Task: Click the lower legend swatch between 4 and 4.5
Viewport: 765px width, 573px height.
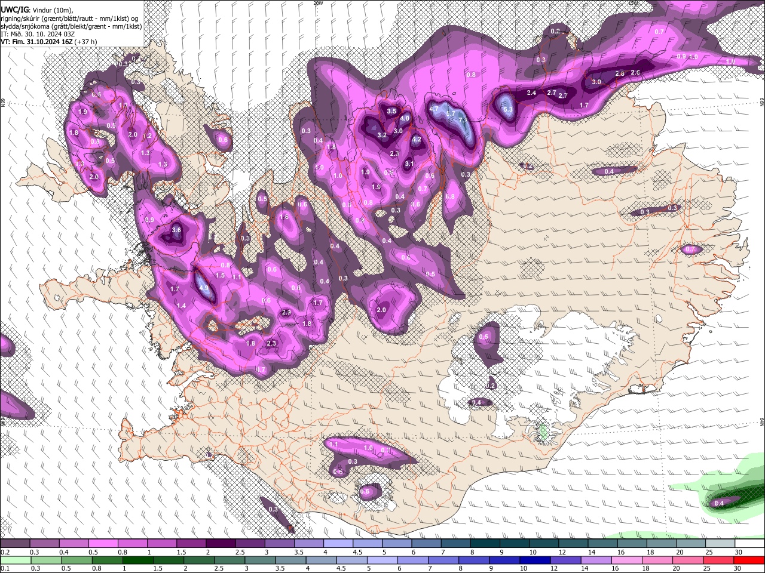Action: pos(322,560)
